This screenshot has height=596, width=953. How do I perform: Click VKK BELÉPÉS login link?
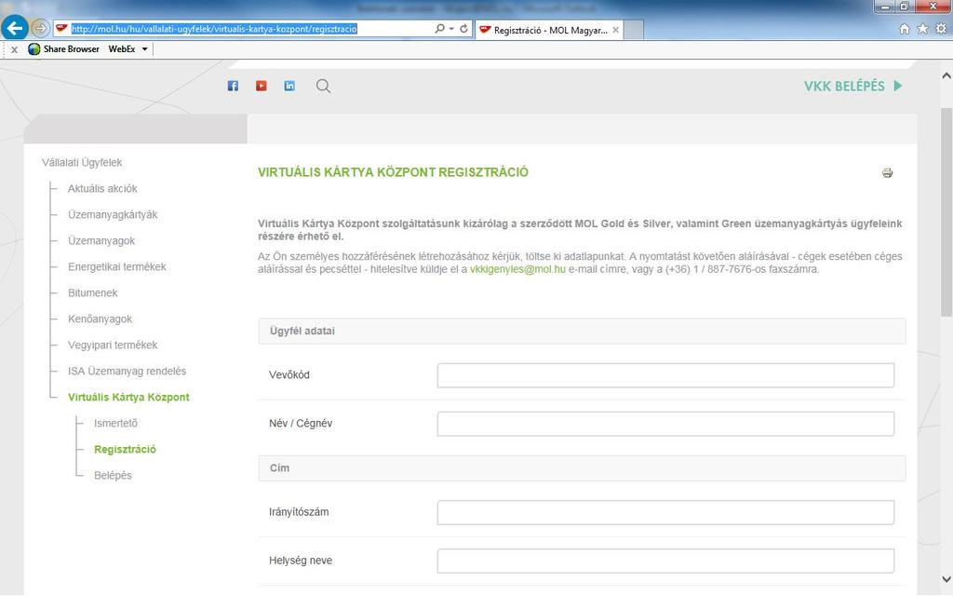point(852,86)
